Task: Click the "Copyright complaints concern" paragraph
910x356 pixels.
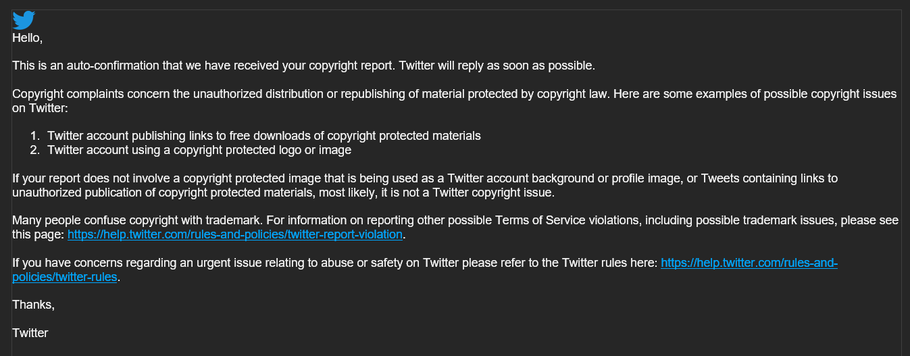Action: (x=454, y=101)
